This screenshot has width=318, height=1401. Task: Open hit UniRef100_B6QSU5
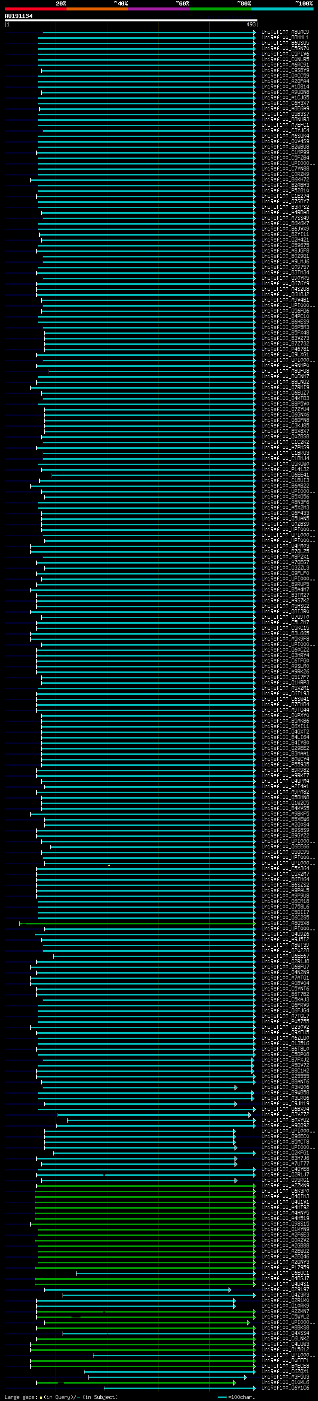[285, 43]
